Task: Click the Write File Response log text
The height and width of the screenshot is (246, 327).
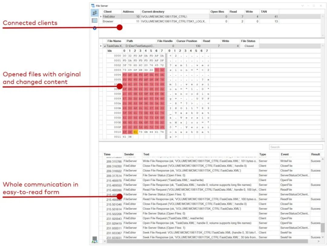Action: coord(200,161)
